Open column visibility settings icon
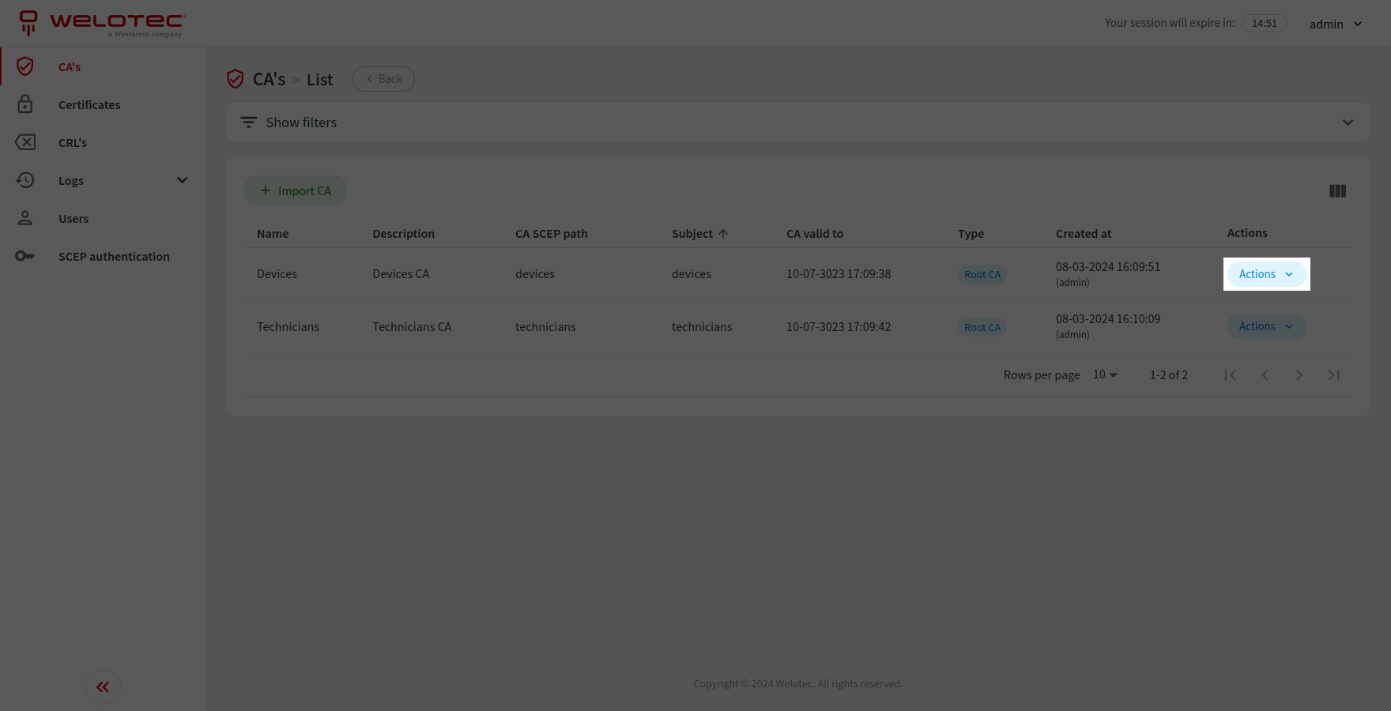 [1337, 191]
